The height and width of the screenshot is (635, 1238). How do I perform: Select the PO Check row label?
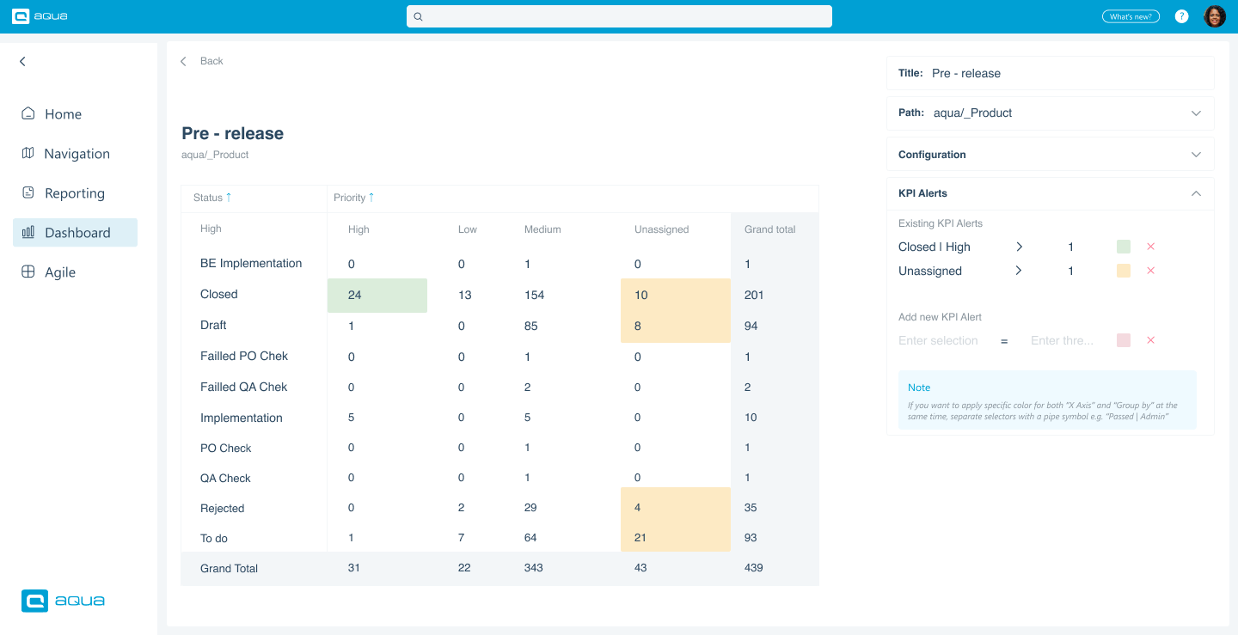pyautogui.click(x=226, y=449)
